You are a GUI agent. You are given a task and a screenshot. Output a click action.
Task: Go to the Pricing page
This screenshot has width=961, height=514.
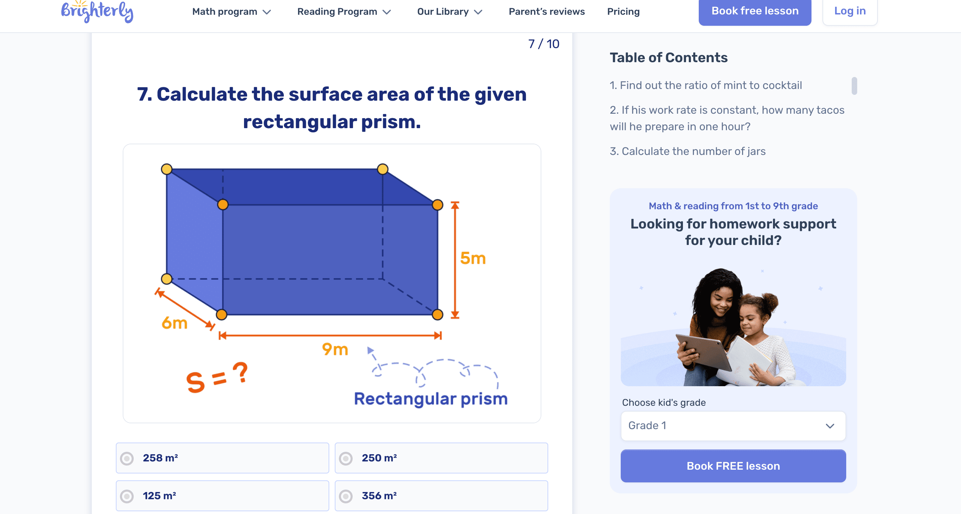pyautogui.click(x=623, y=12)
